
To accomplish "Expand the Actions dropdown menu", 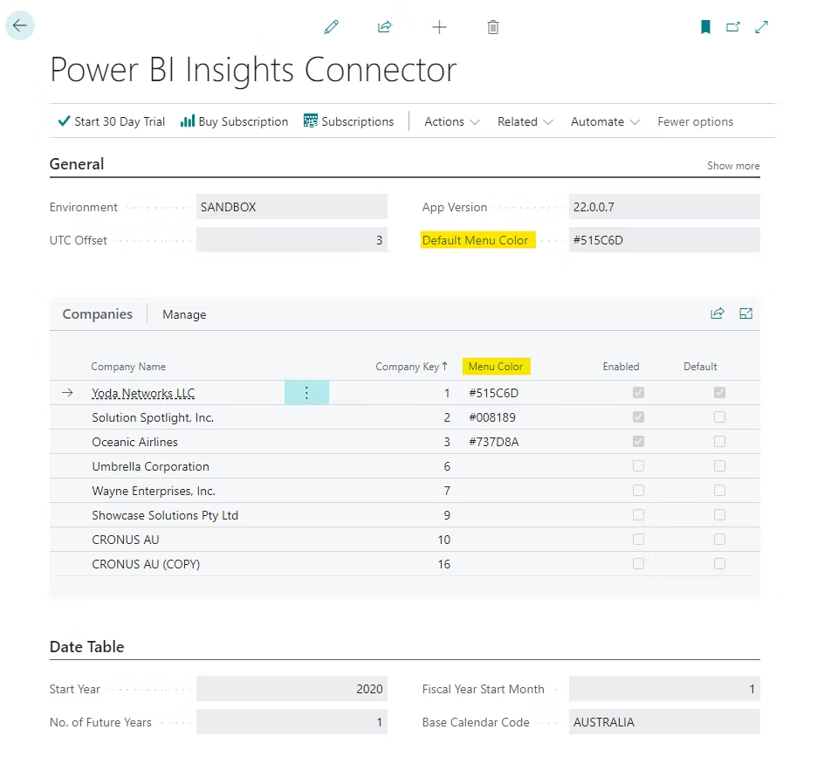I will tap(451, 121).
